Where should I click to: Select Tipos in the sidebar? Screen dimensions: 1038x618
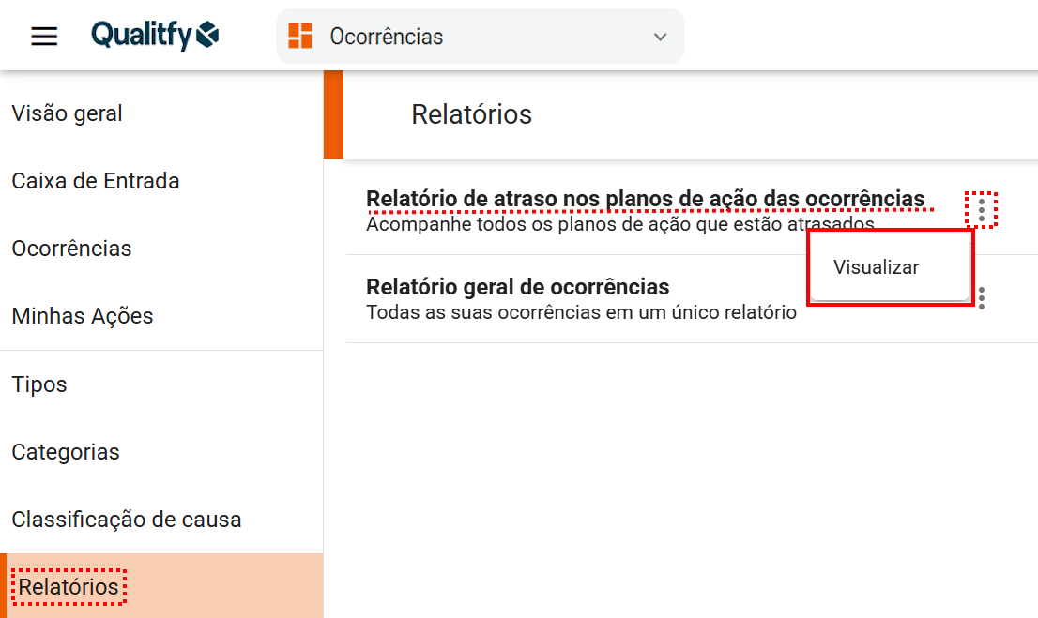[x=39, y=384]
